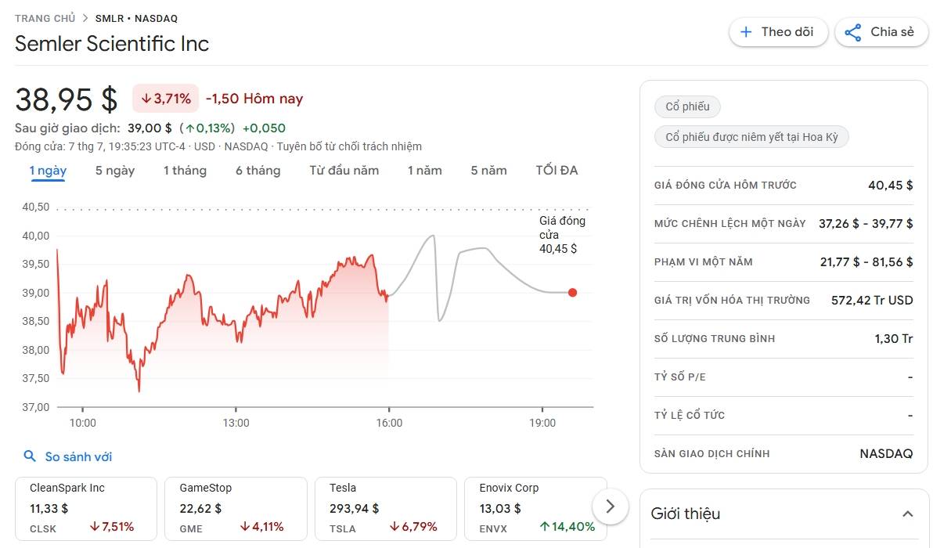Click the red closing-price dot on chart

pyautogui.click(x=572, y=293)
